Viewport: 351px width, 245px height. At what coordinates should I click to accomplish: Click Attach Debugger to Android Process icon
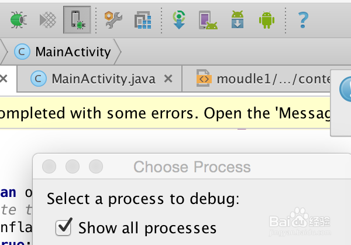point(77,21)
